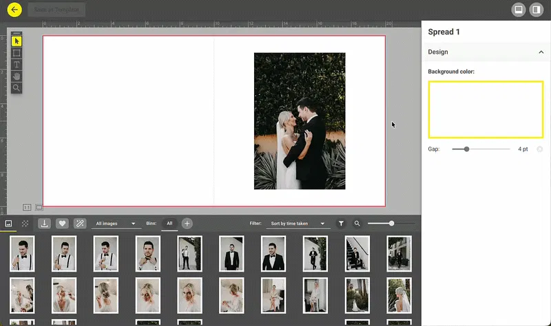The image size is (551, 326).
Task: Add a new bin with plus button
Action: pyautogui.click(x=187, y=224)
